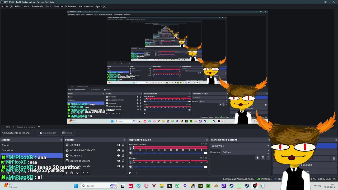Increase transition duration with up arrow
Viewport: 338px width, 190px height.
point(268,151)
